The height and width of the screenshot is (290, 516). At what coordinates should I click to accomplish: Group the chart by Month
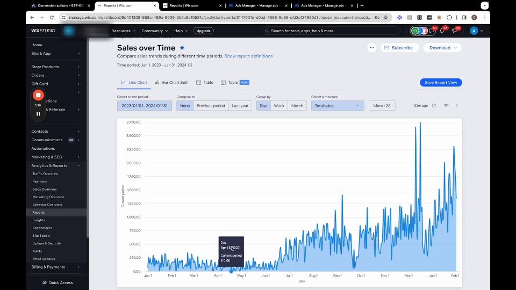tap(297, 106)
